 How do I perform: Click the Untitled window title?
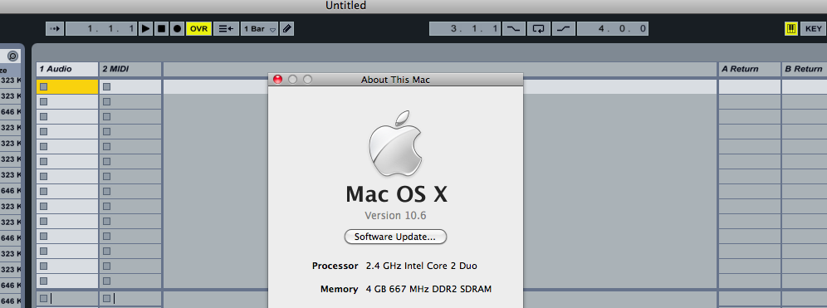pyautogui.click(x=345, y=6)
